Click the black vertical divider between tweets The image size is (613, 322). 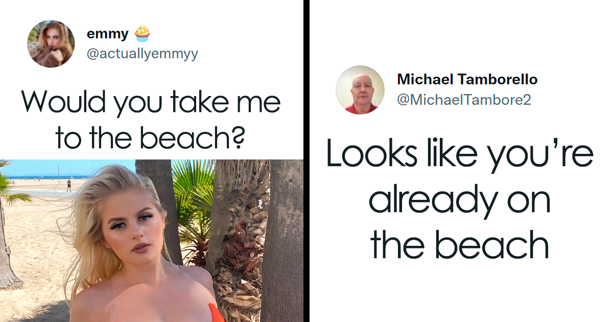[x=306, y=161]
